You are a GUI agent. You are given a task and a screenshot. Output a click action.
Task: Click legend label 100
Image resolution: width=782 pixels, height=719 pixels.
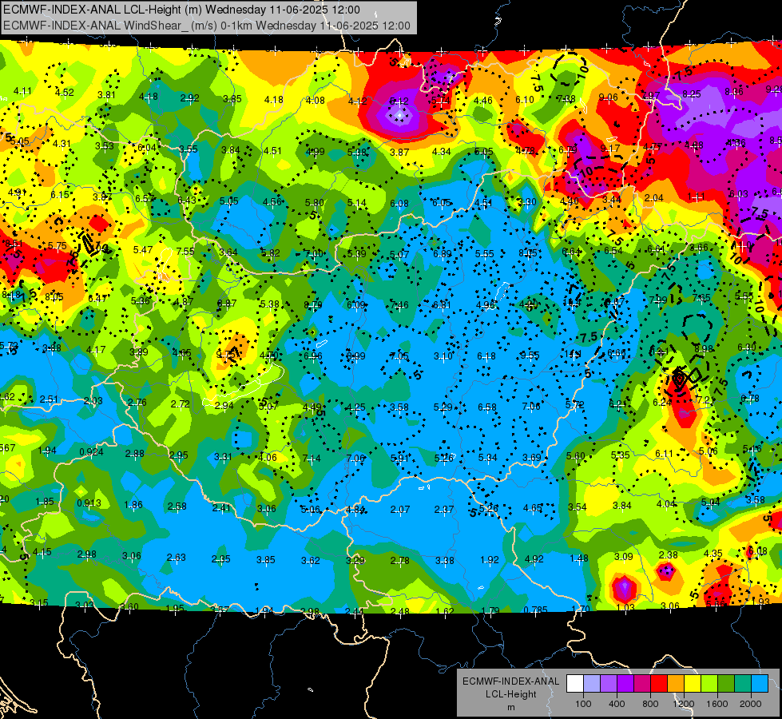tap(583, 704)
